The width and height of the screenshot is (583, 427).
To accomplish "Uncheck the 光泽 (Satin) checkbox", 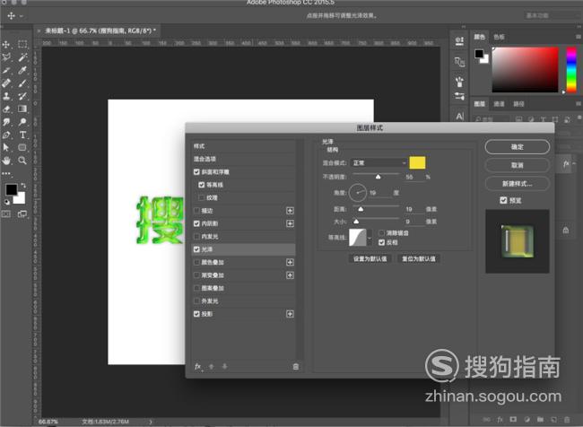I will tap(196, 249).
